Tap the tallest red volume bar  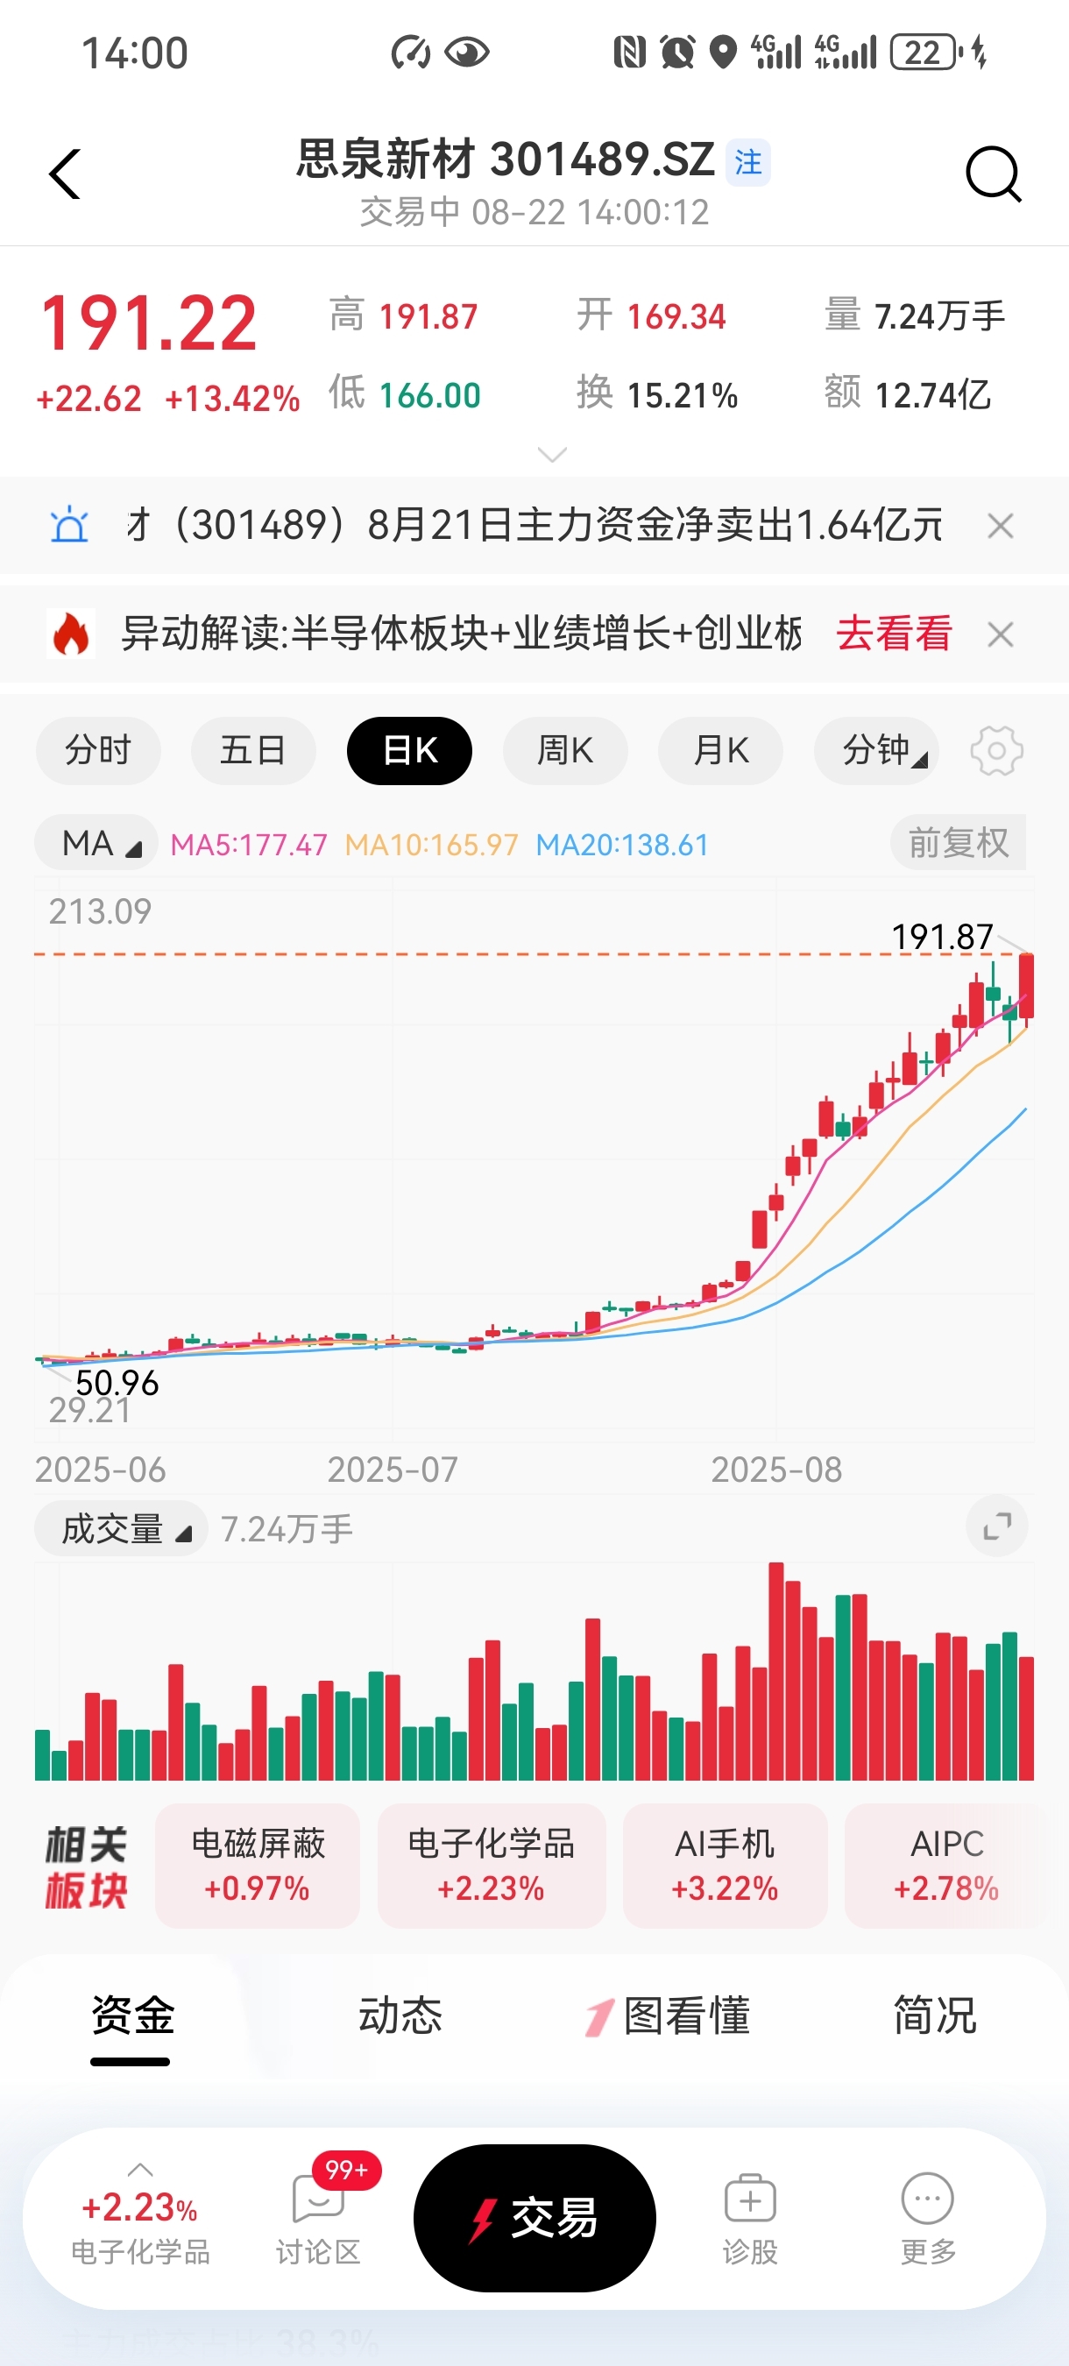tap(776, 1671)
